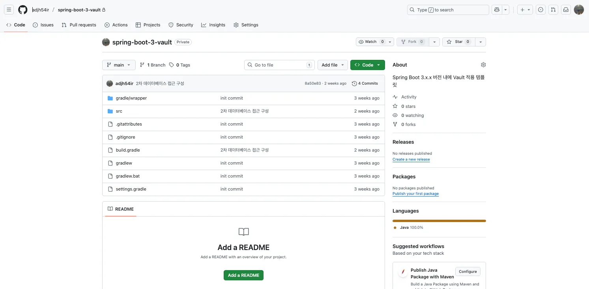This screenshot has width=589, height=289.
Task: Open the settings.gradle file
Action: (x=131, y=189)
